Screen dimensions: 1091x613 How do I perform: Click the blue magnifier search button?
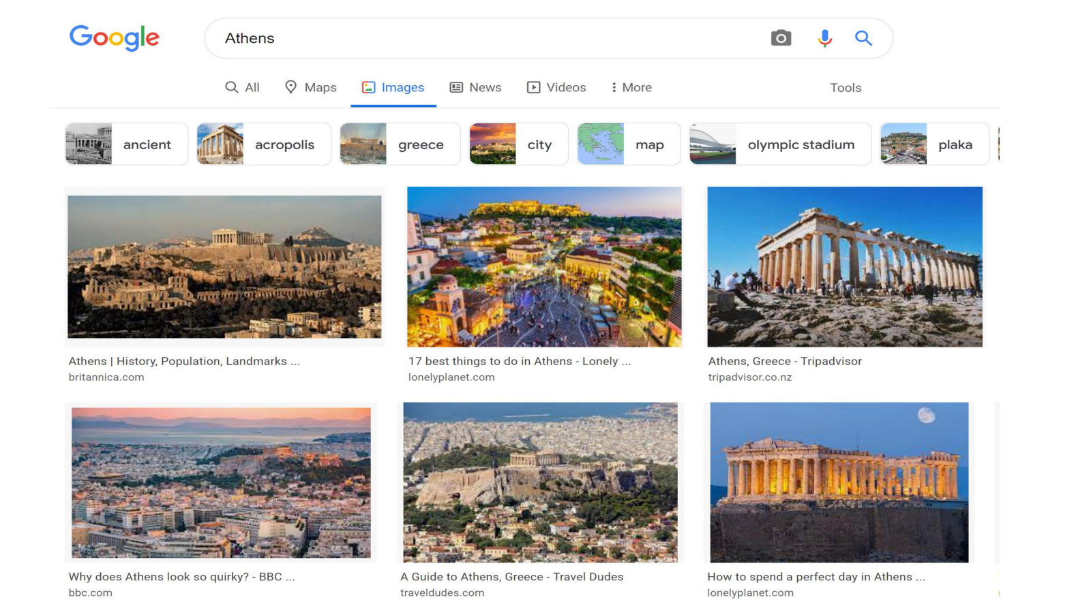(863, 38)
